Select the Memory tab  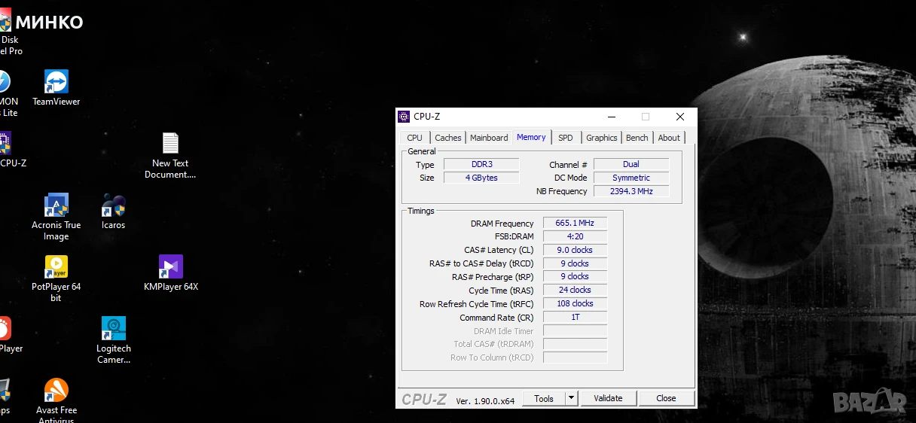[x=531, y=137]
